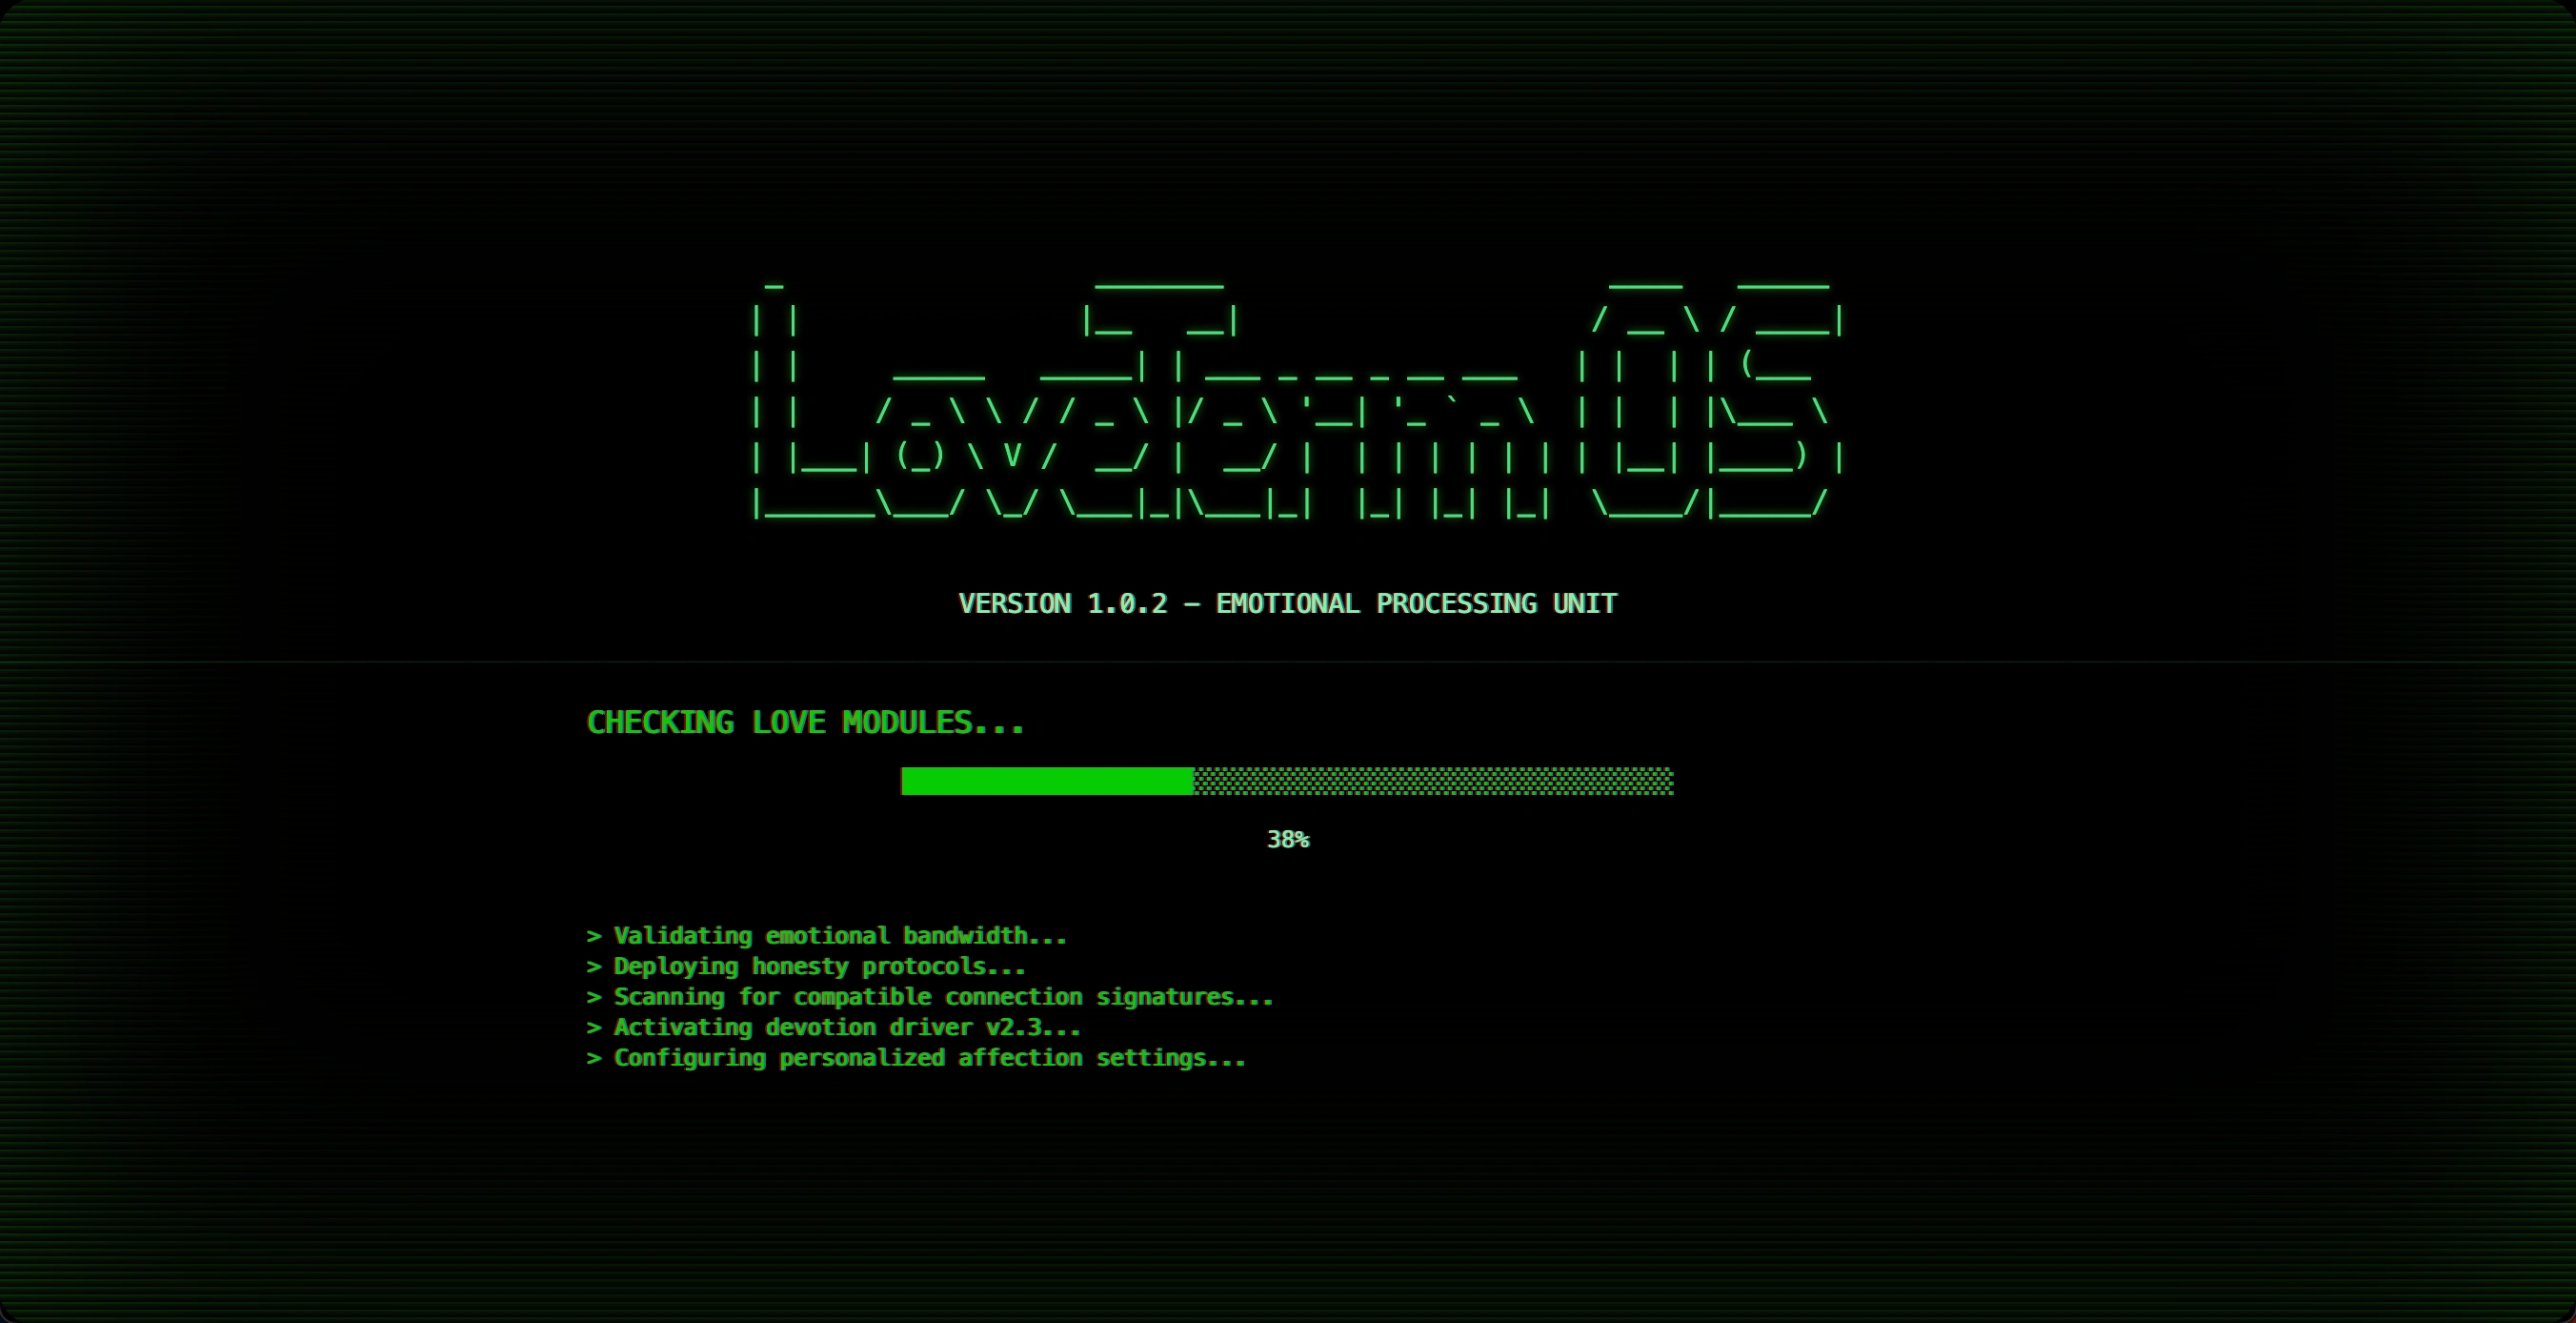Click the dotted unfilled part of progress bar
The width and height of the screenshot is (2576, 1323).
1432,781
